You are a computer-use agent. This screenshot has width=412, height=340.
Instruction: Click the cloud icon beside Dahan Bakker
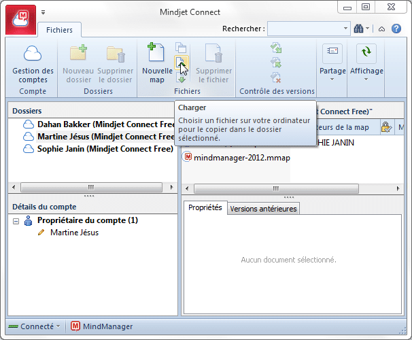click(x=29, y=124)
